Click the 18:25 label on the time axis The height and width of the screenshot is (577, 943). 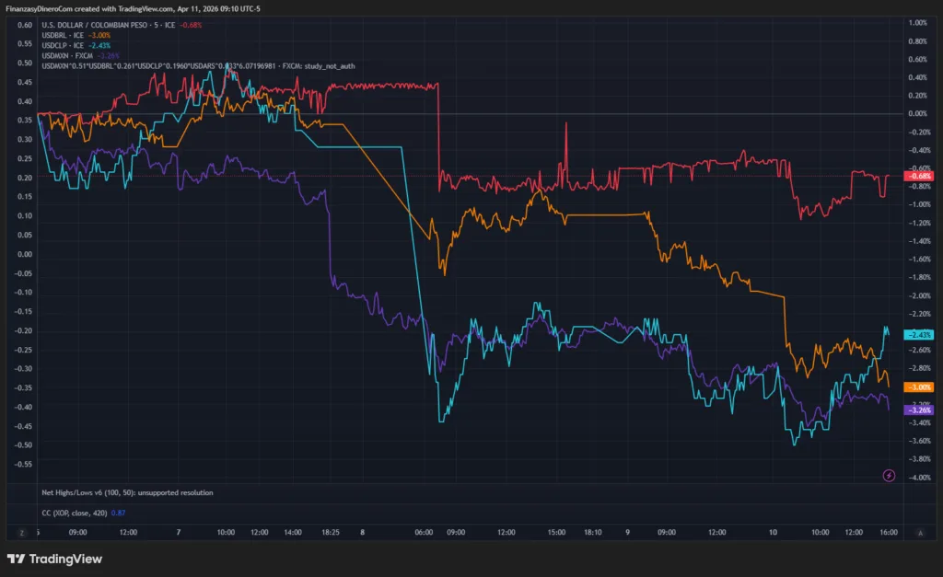(x=332, y=532)
